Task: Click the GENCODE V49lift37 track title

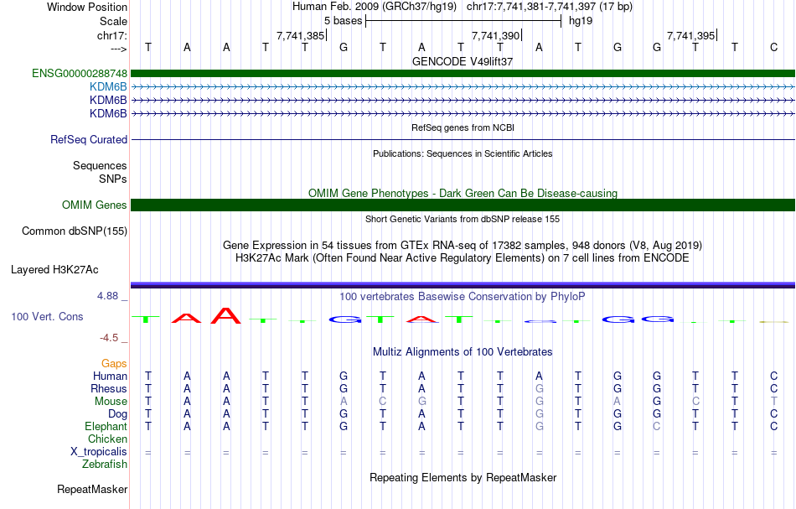Action: point(463,61)
